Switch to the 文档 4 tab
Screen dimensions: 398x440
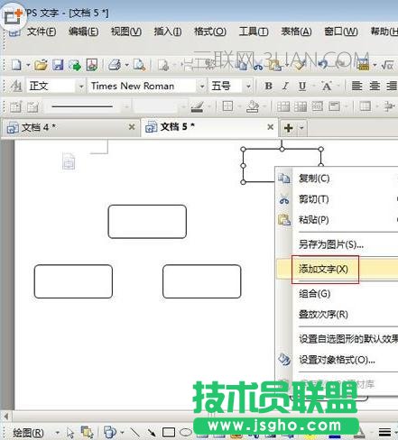tap(70, 127)
